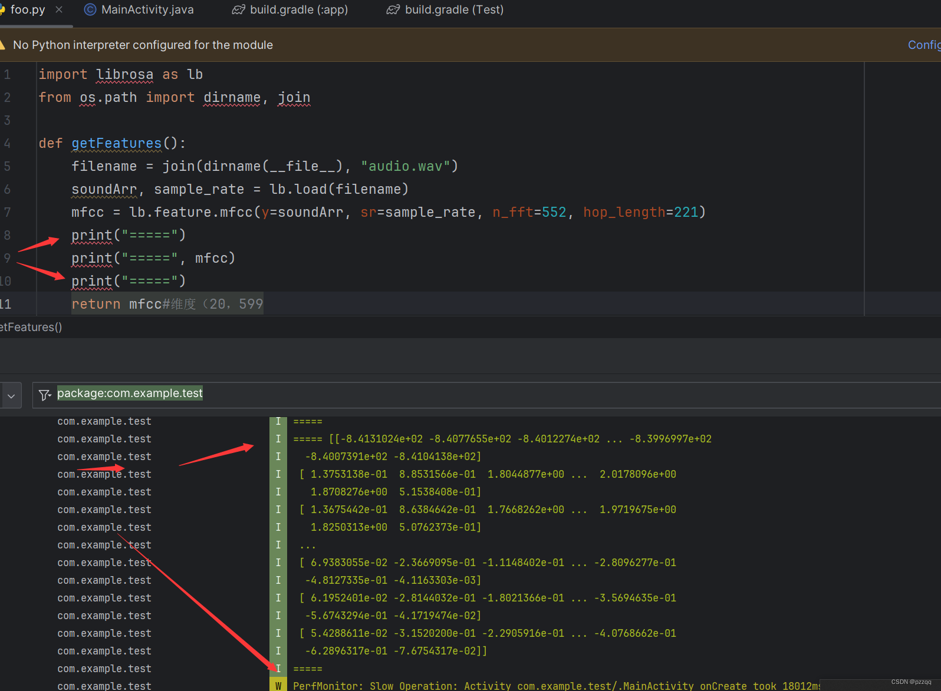This screenshot has width=941, height=691.
Task: Click the Python file icon on foo.py tab
Action: [x=2, y=10]
